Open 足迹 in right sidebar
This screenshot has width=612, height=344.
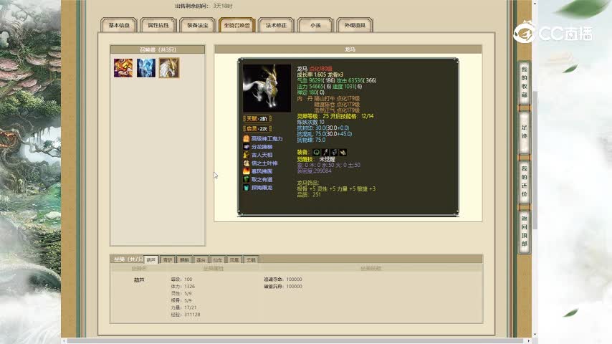(x=524, y=132)
